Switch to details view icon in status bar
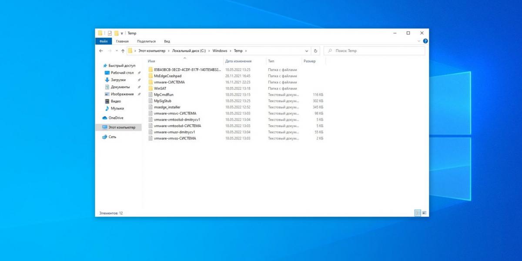Image resolution: width=522 pixels, height=261 pixels. [418, 213]
